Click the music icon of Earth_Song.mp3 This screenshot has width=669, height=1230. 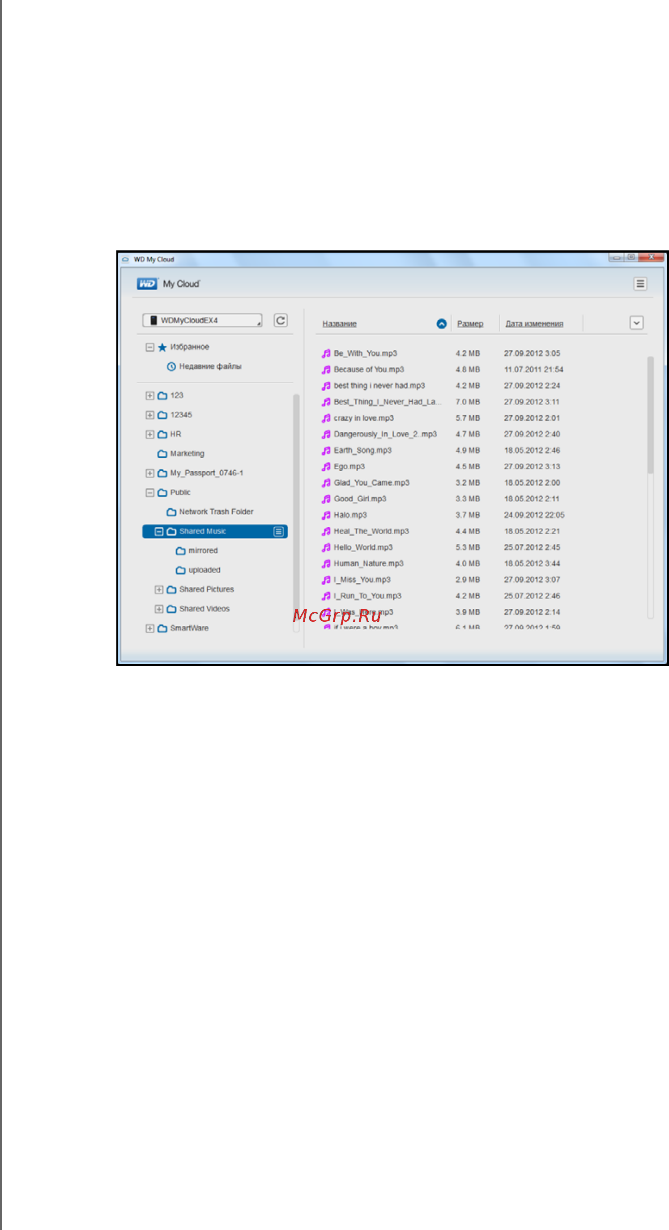click(x=326, y=450)
